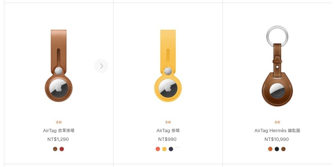Select brown swatch for AirTag 皮革掛環
This screenshot has height=167, width=335.
55,149
